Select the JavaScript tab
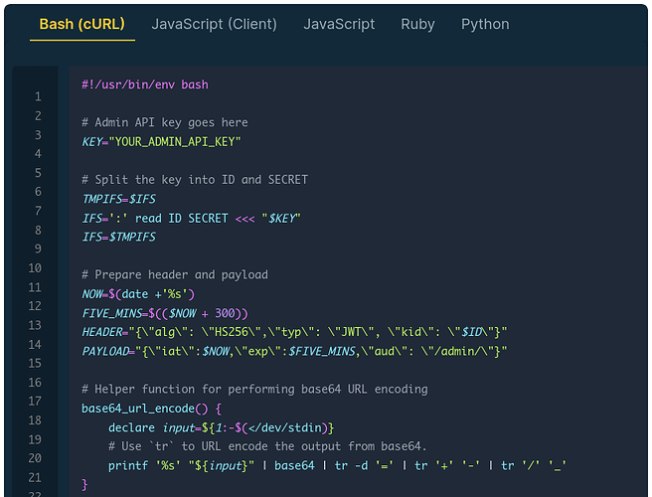 tap(339, 25)
